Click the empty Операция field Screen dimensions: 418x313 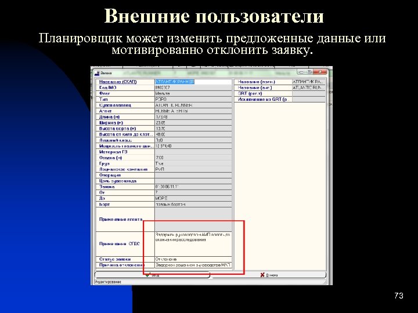193,176
